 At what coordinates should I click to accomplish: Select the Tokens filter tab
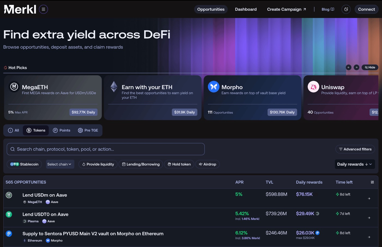coord(36,130)
